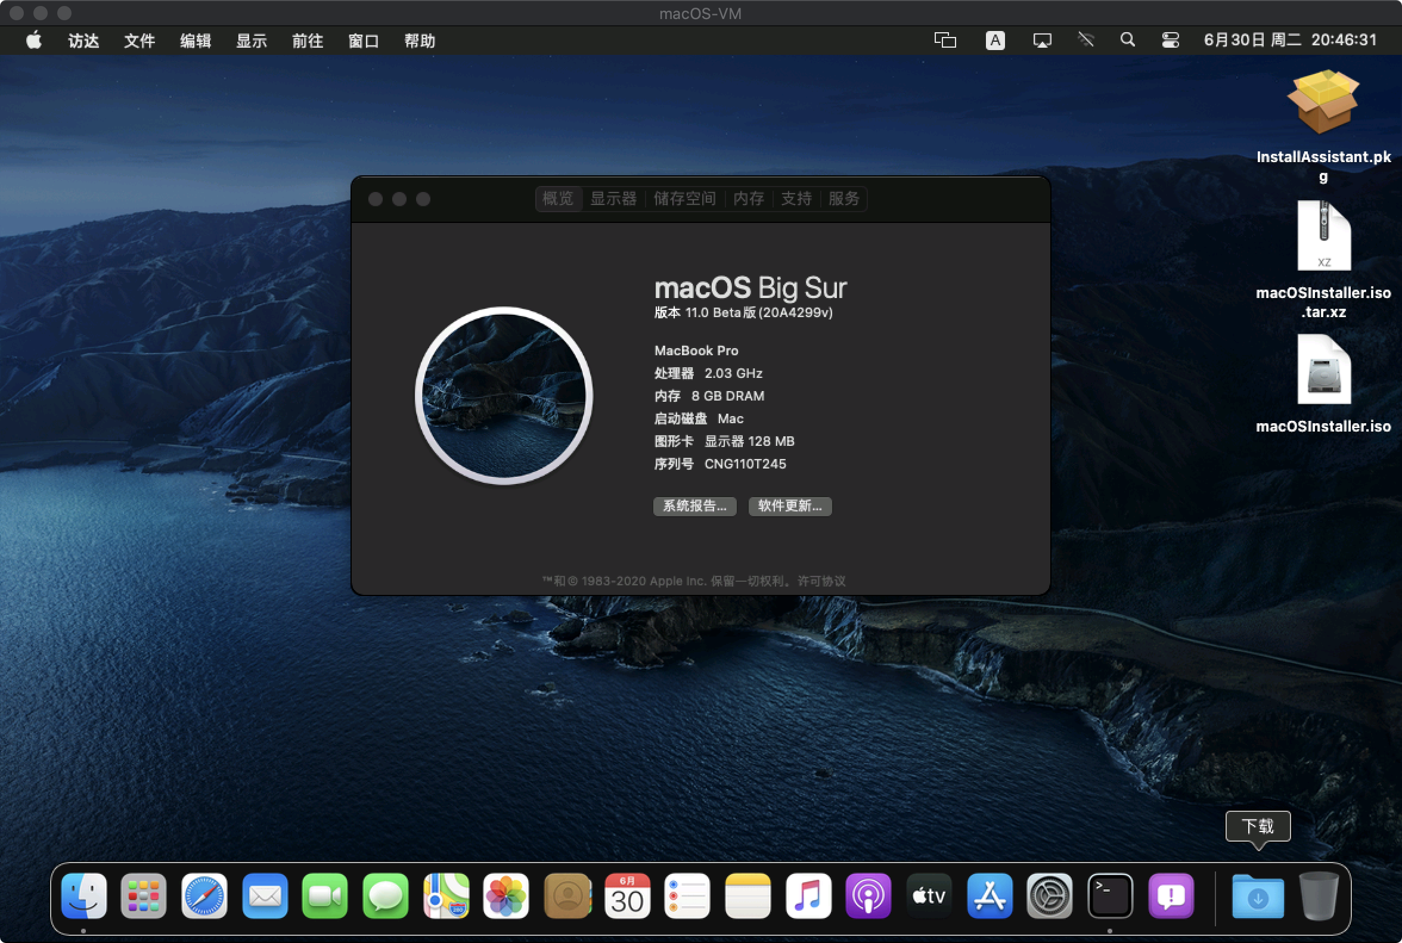Viewport: 1402px width, 943px height.
Task: Switch to the 显示器 tab
Action: pyautogui.click(x=613, y=198)
